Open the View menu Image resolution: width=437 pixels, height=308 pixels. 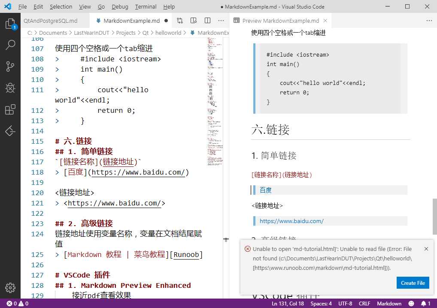85,7
